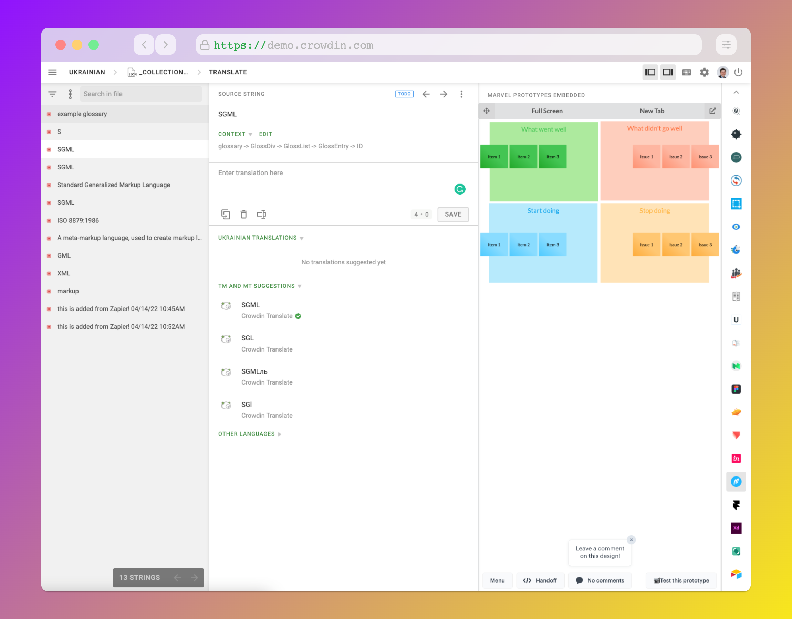Expand the Other Languages section

[x=250, y=434]
